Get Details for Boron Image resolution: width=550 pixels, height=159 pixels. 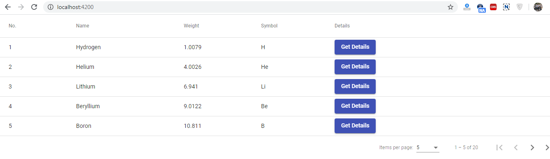click(355, 126)
